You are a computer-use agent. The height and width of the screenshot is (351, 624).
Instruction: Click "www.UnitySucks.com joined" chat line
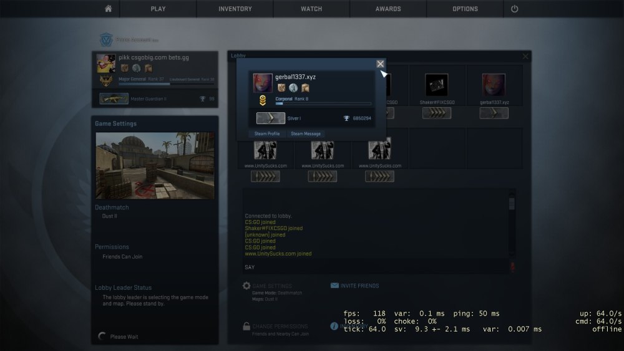tap(278, 254)
